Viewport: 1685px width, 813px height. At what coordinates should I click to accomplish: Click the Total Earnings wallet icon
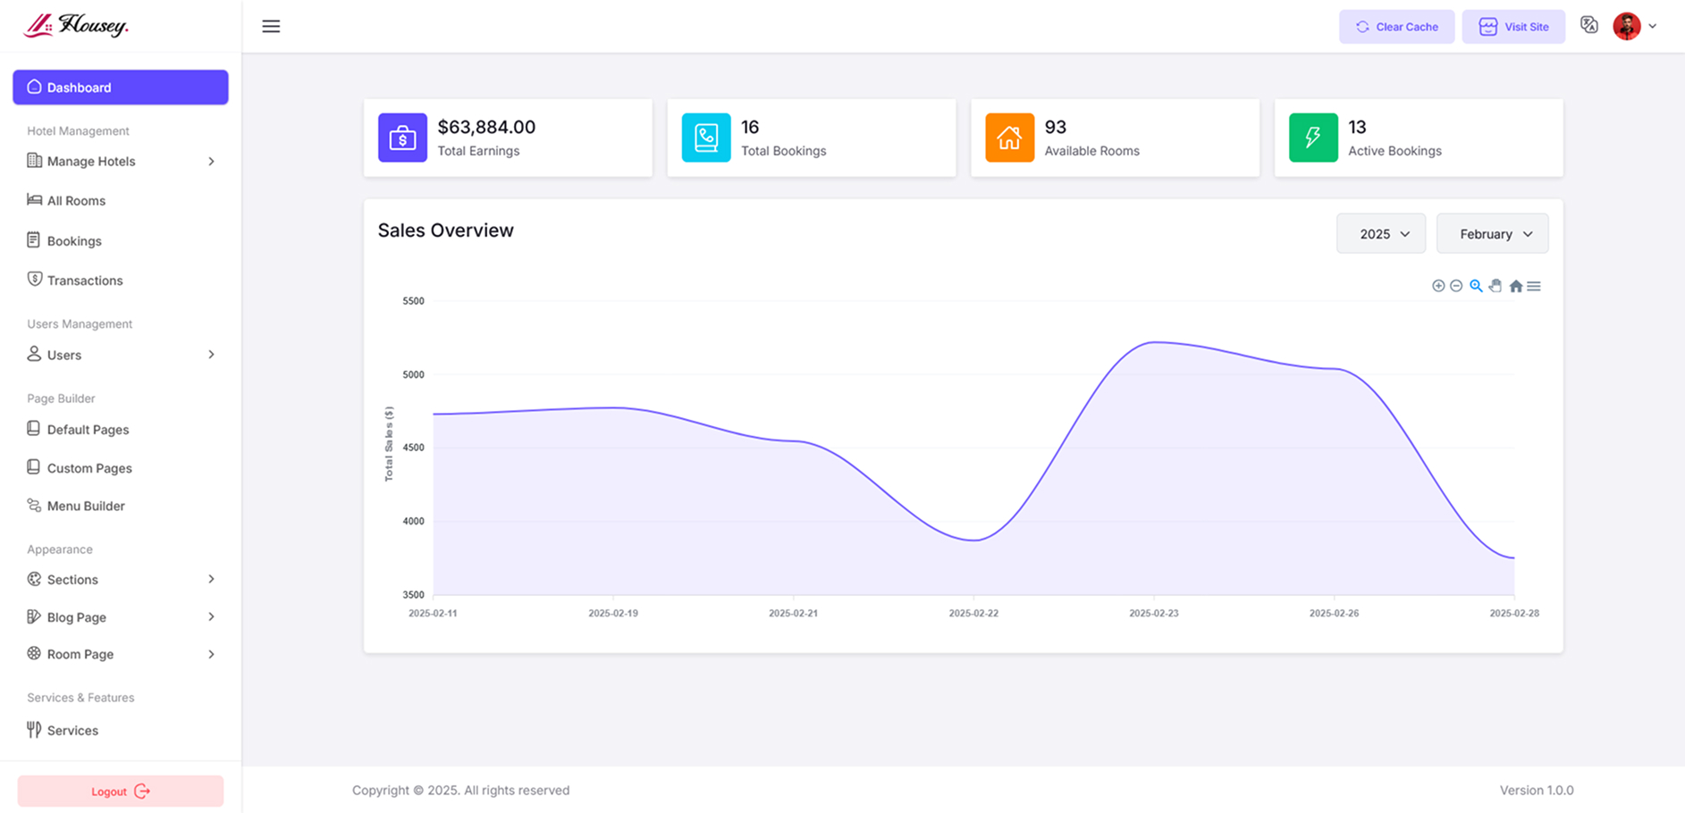click(x=402, y=138)
